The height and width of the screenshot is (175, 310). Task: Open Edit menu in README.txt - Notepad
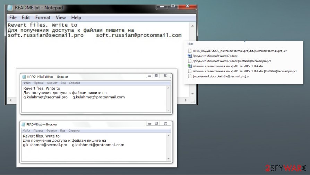coord(26,18)
